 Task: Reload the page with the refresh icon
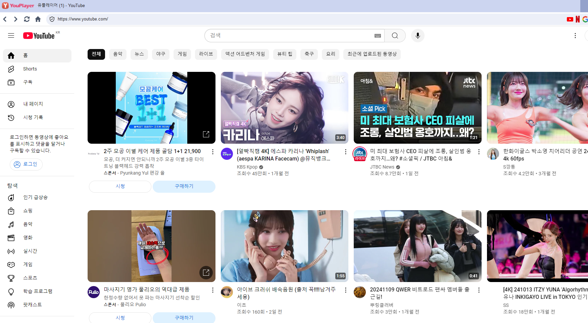pos(27,19)
